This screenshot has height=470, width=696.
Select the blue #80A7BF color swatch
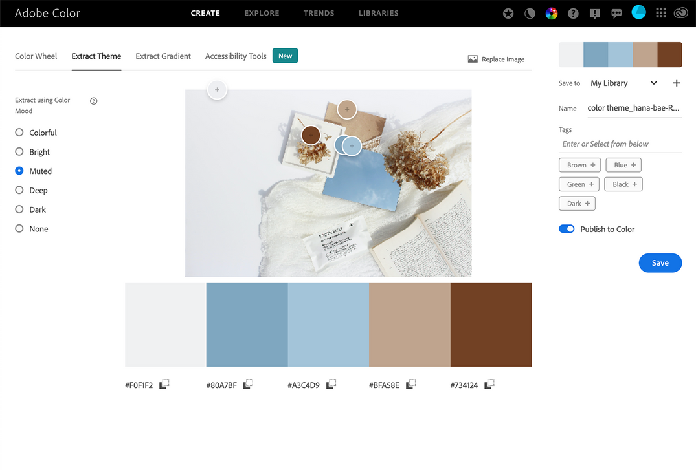(246, 324)
